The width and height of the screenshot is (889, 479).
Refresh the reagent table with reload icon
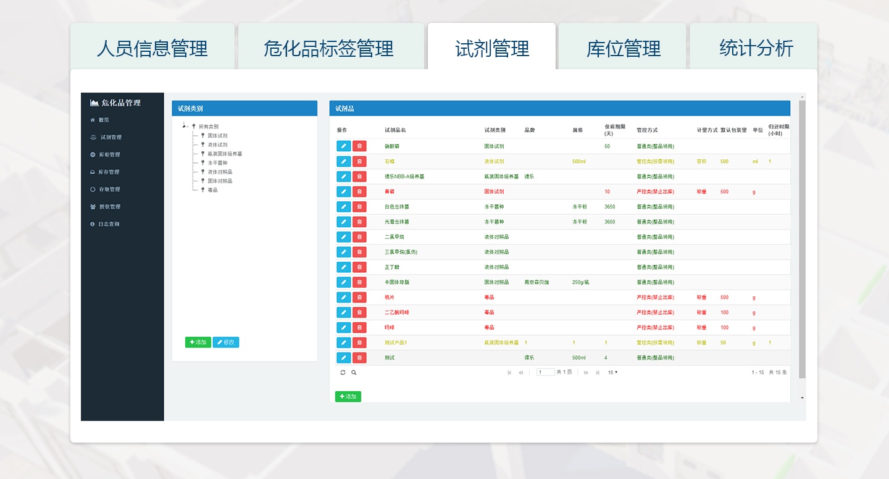coord(343,373)
